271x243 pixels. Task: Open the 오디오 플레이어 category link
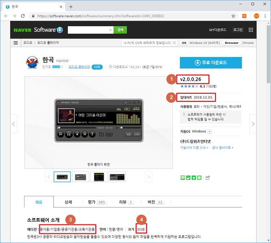click(79, 67)
